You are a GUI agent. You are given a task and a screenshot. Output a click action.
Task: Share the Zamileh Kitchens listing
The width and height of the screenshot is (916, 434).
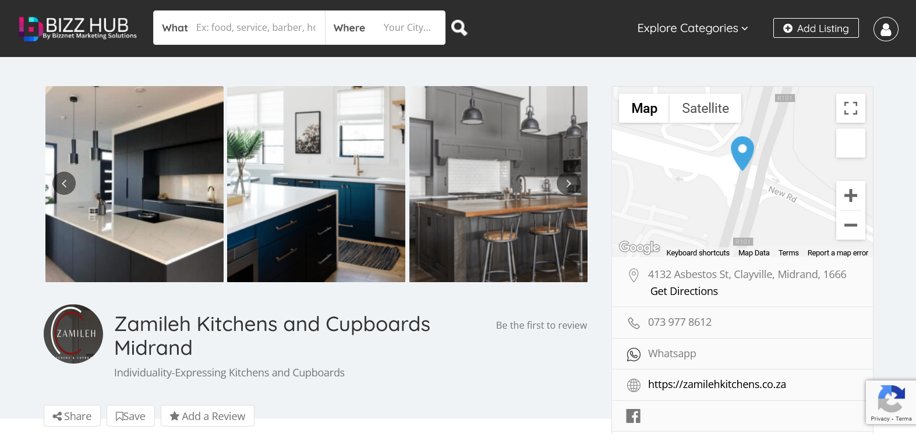point(72,416)
